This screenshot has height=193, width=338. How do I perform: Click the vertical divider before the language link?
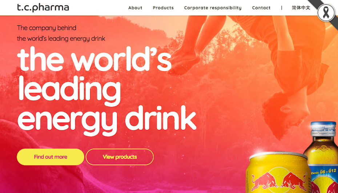click(x=282, y=8)
